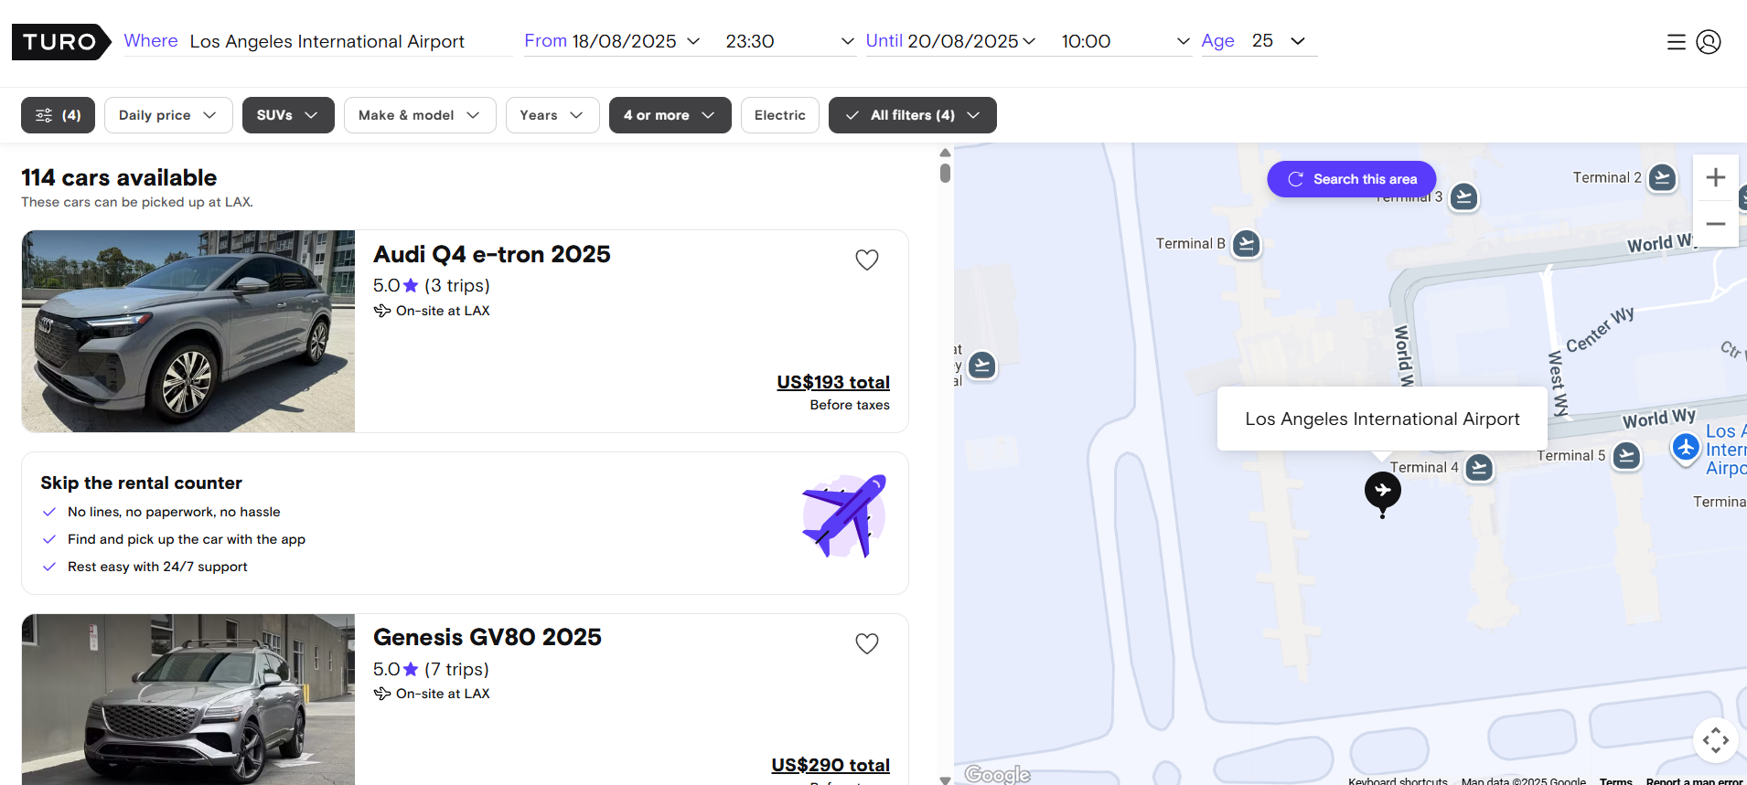Viewport: 1747px width, 785px height.
Task: Open the user account profile icon
Action: tap(1708, 42)
